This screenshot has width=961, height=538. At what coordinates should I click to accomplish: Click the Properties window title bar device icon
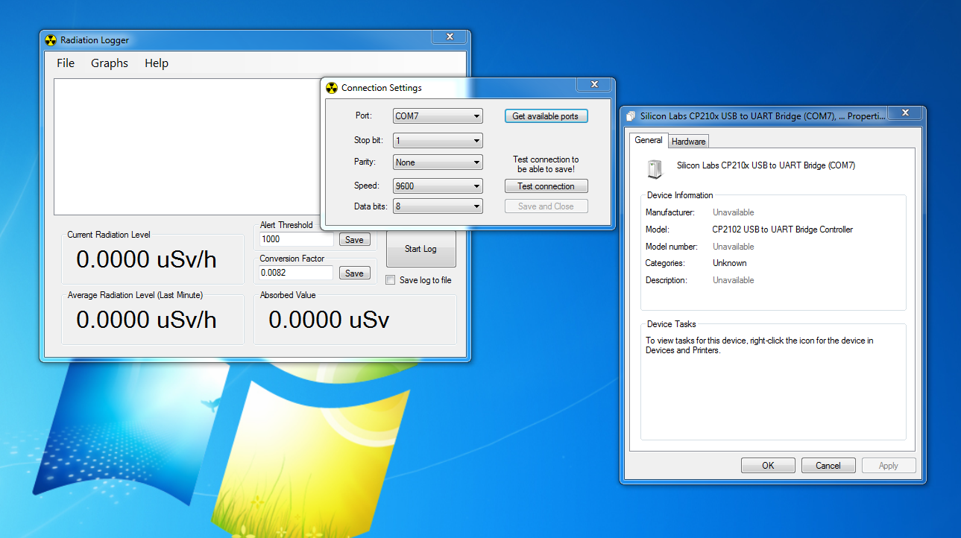tap(631, 116)
